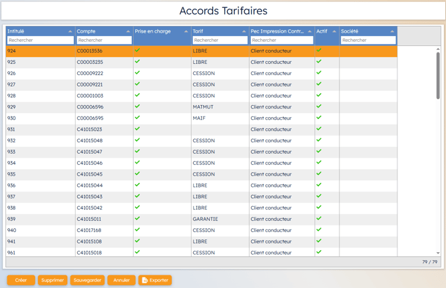Viewport: 446px width, 288px height.
Task: Select account C00001003
Action: tap(90, 96)
